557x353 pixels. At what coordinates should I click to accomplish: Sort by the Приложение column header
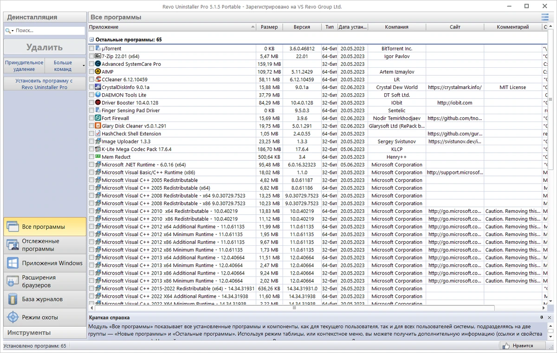pos(172,27)
